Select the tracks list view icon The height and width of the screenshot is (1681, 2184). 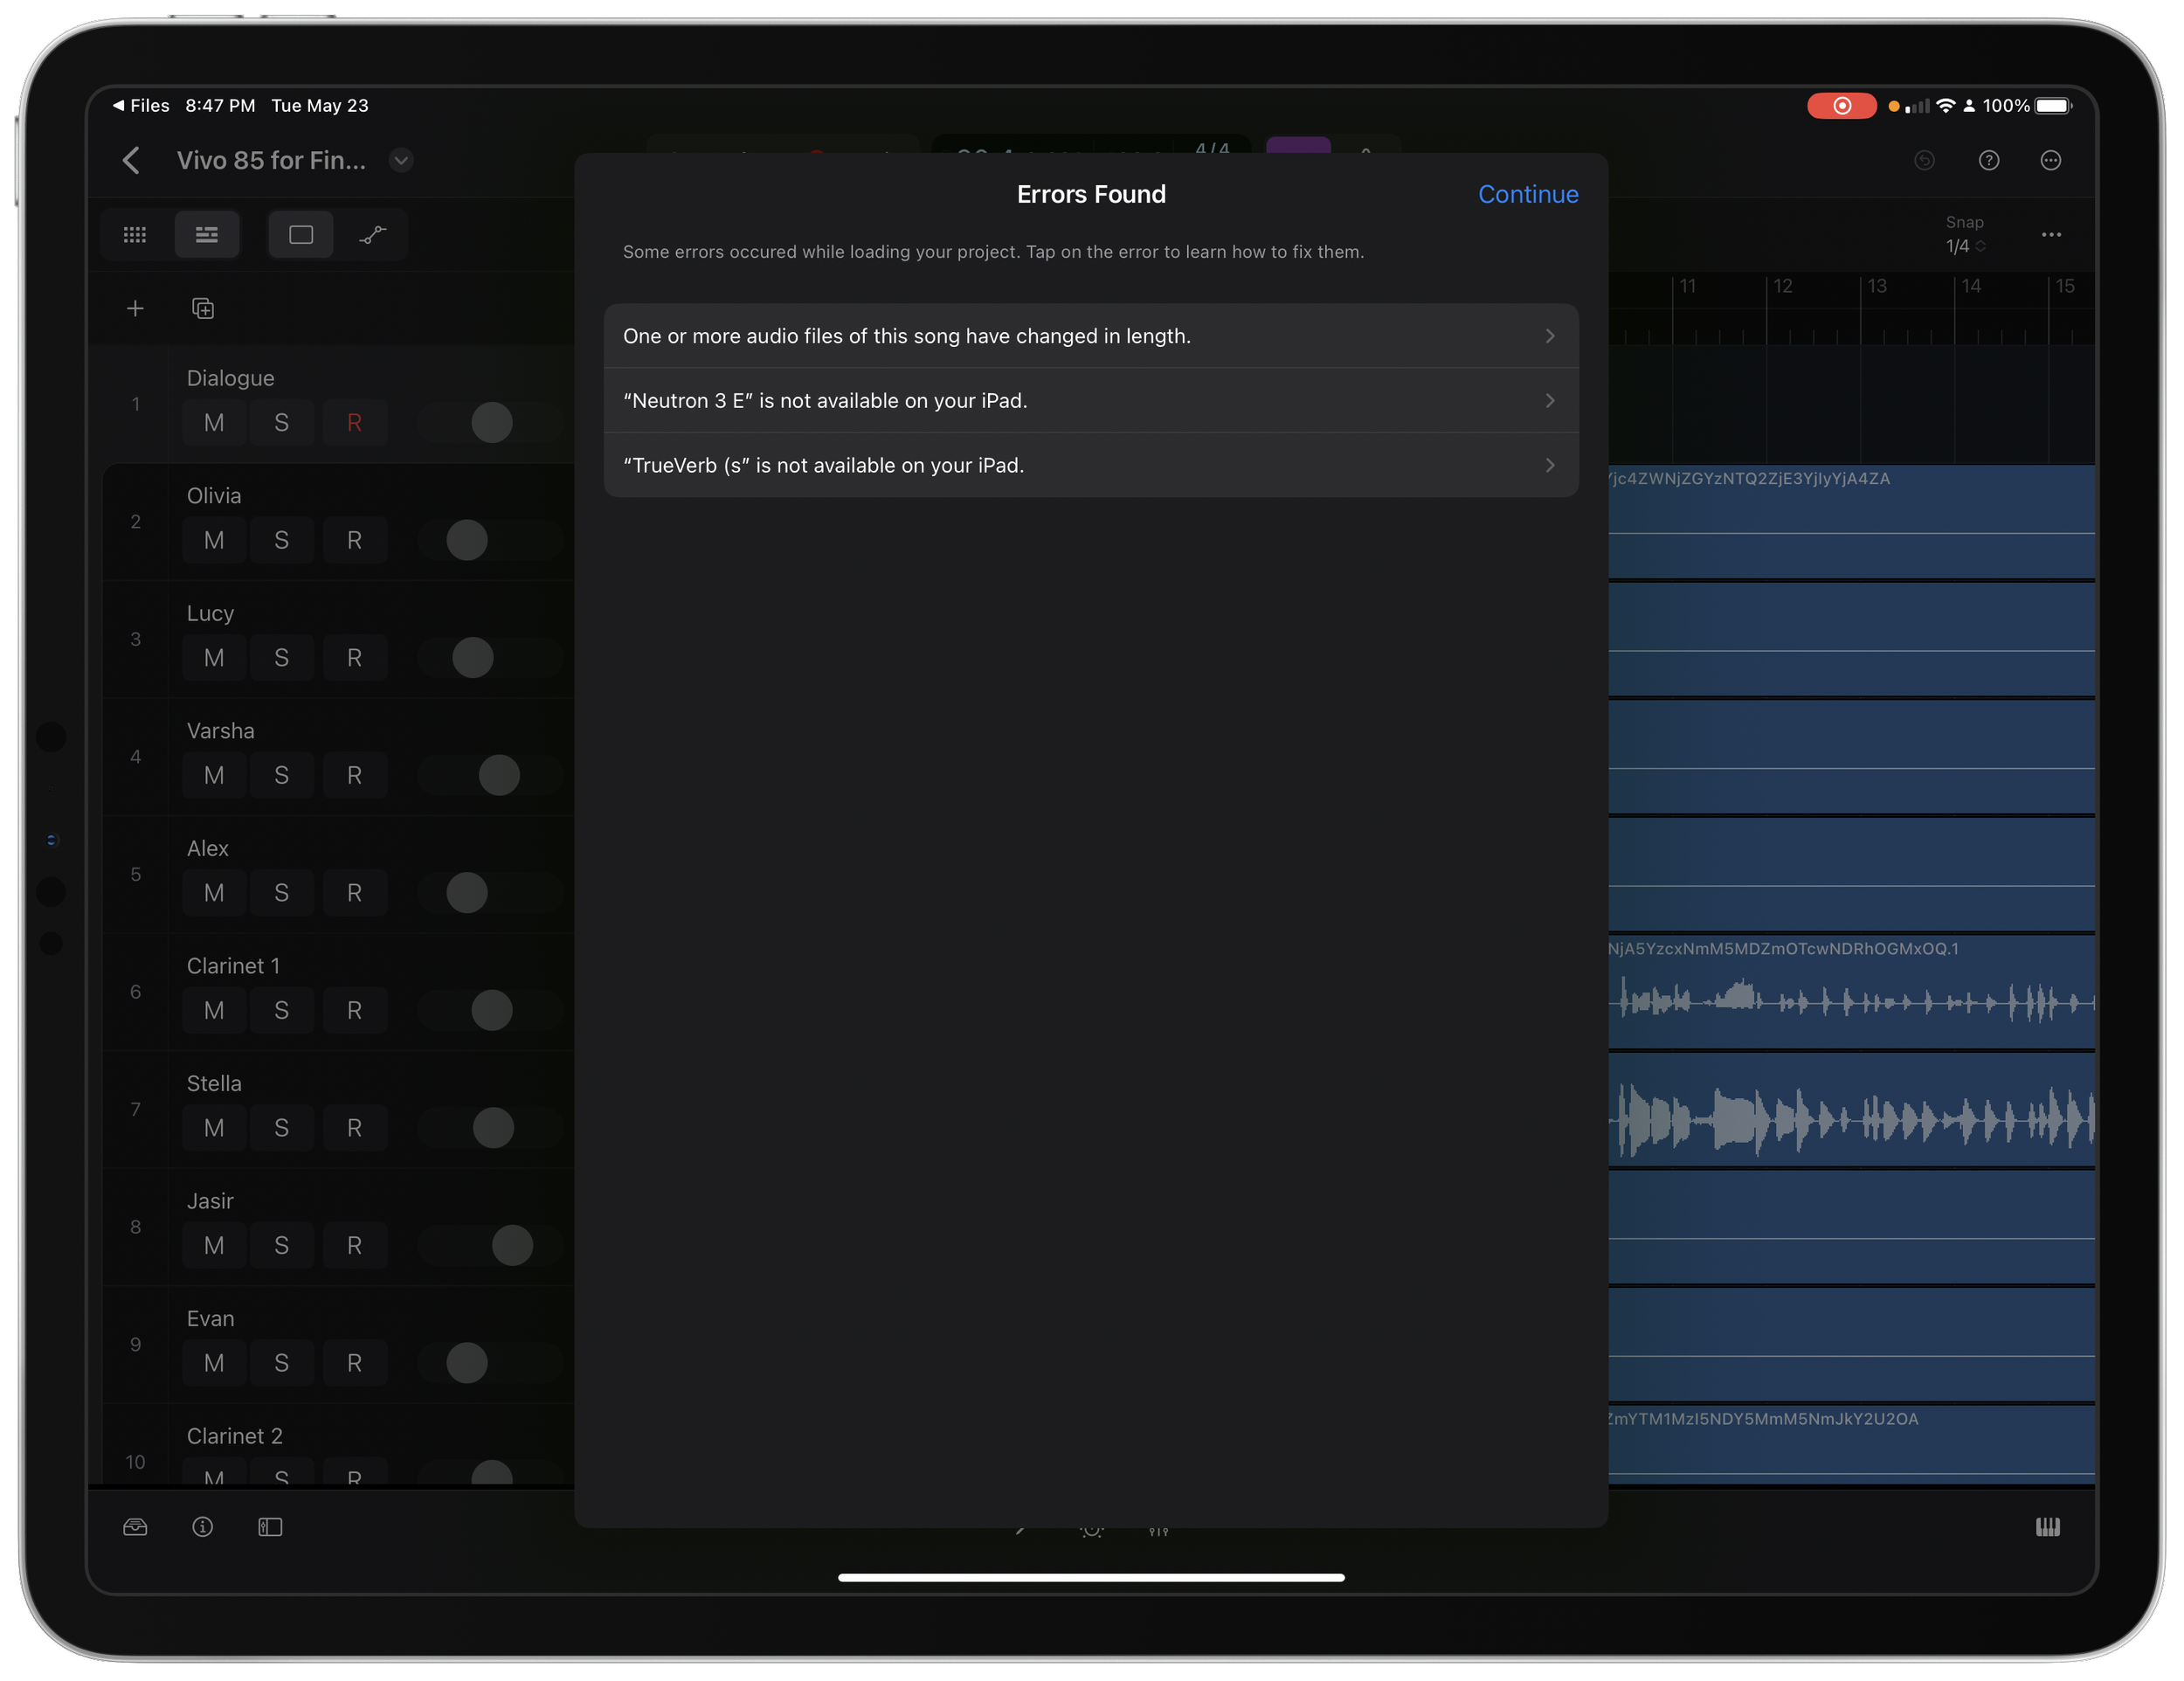(x=206, y=235)
